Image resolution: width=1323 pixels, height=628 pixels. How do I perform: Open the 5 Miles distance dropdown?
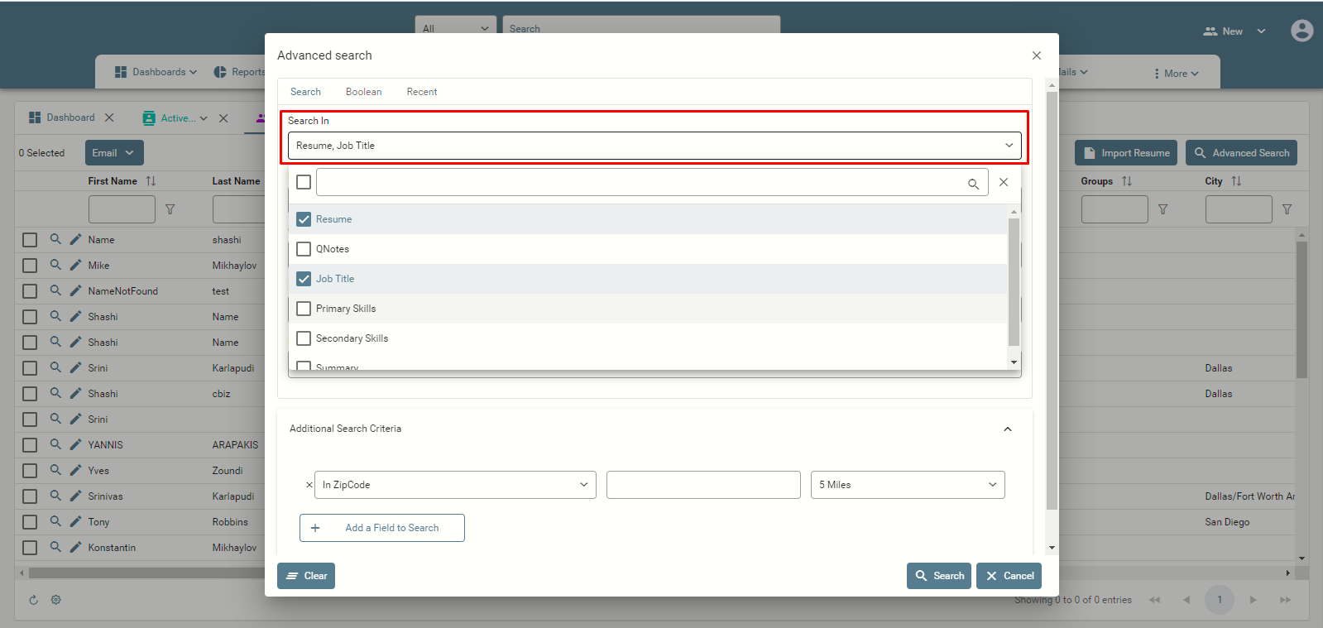(x=908, y=485)
